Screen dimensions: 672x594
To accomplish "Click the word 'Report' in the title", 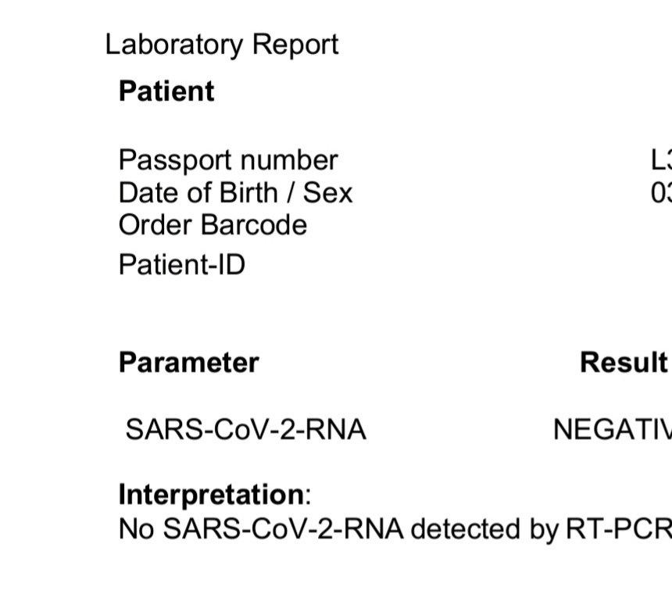I will (x=295, y=45).
